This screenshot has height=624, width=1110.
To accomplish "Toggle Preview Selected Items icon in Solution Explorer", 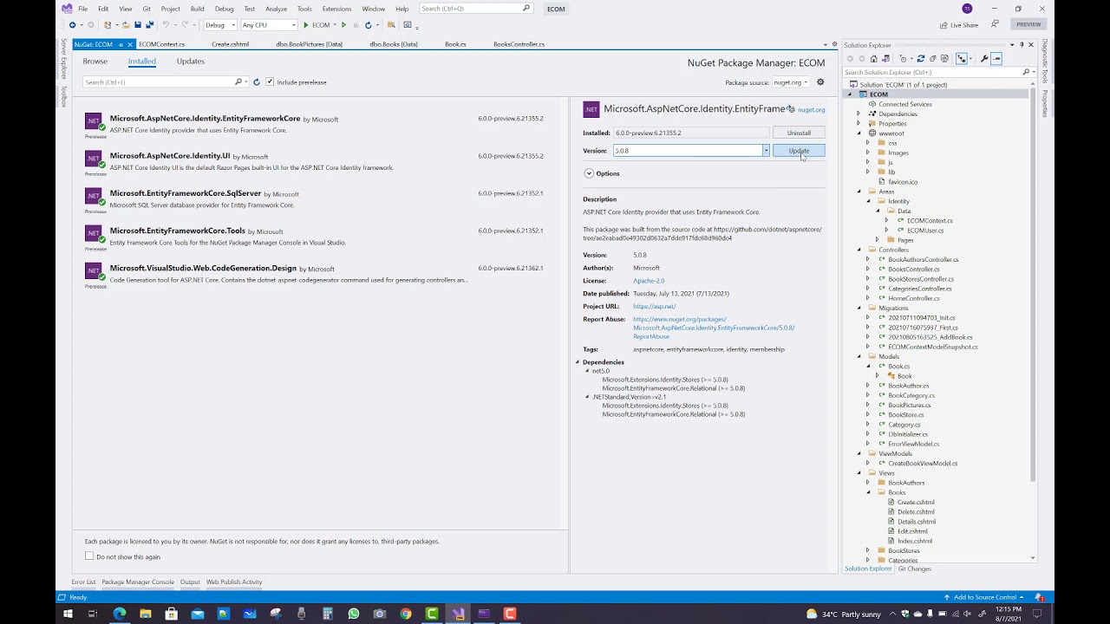I will (996, 59).
